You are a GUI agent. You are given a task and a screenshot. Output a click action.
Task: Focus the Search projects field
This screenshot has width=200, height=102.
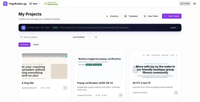pos(44,37)
